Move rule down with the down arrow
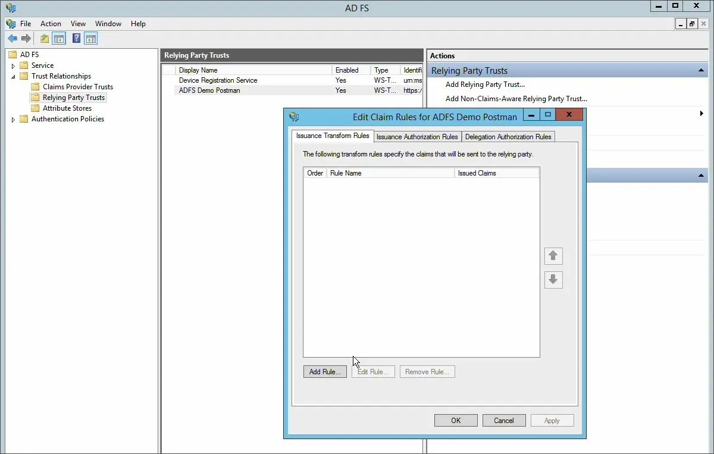714x454 pixels. pyautogui.click(x=553, y=280)
